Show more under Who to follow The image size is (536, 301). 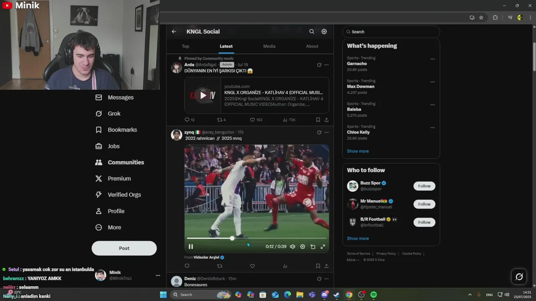pyautogui.click(x=358, y=239)
